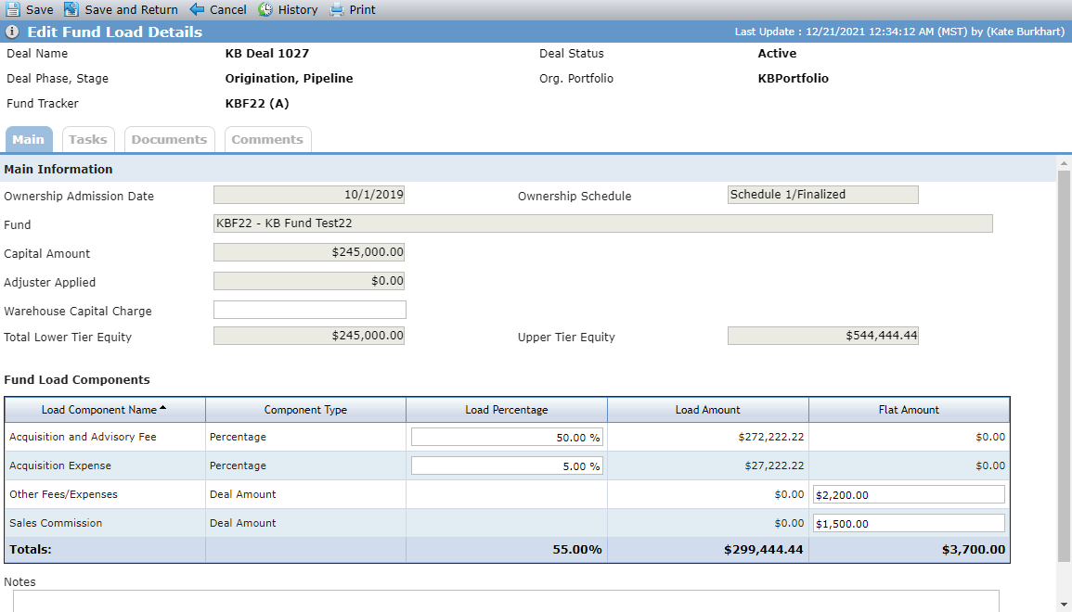
Task: Click the Print printer icon
Action: 336,9
